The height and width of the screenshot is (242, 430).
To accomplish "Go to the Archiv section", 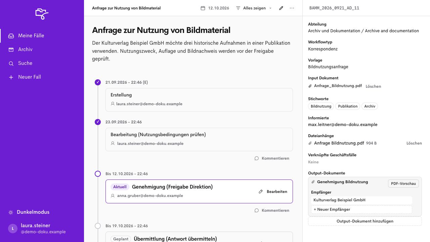I will (x=42, y=49).
